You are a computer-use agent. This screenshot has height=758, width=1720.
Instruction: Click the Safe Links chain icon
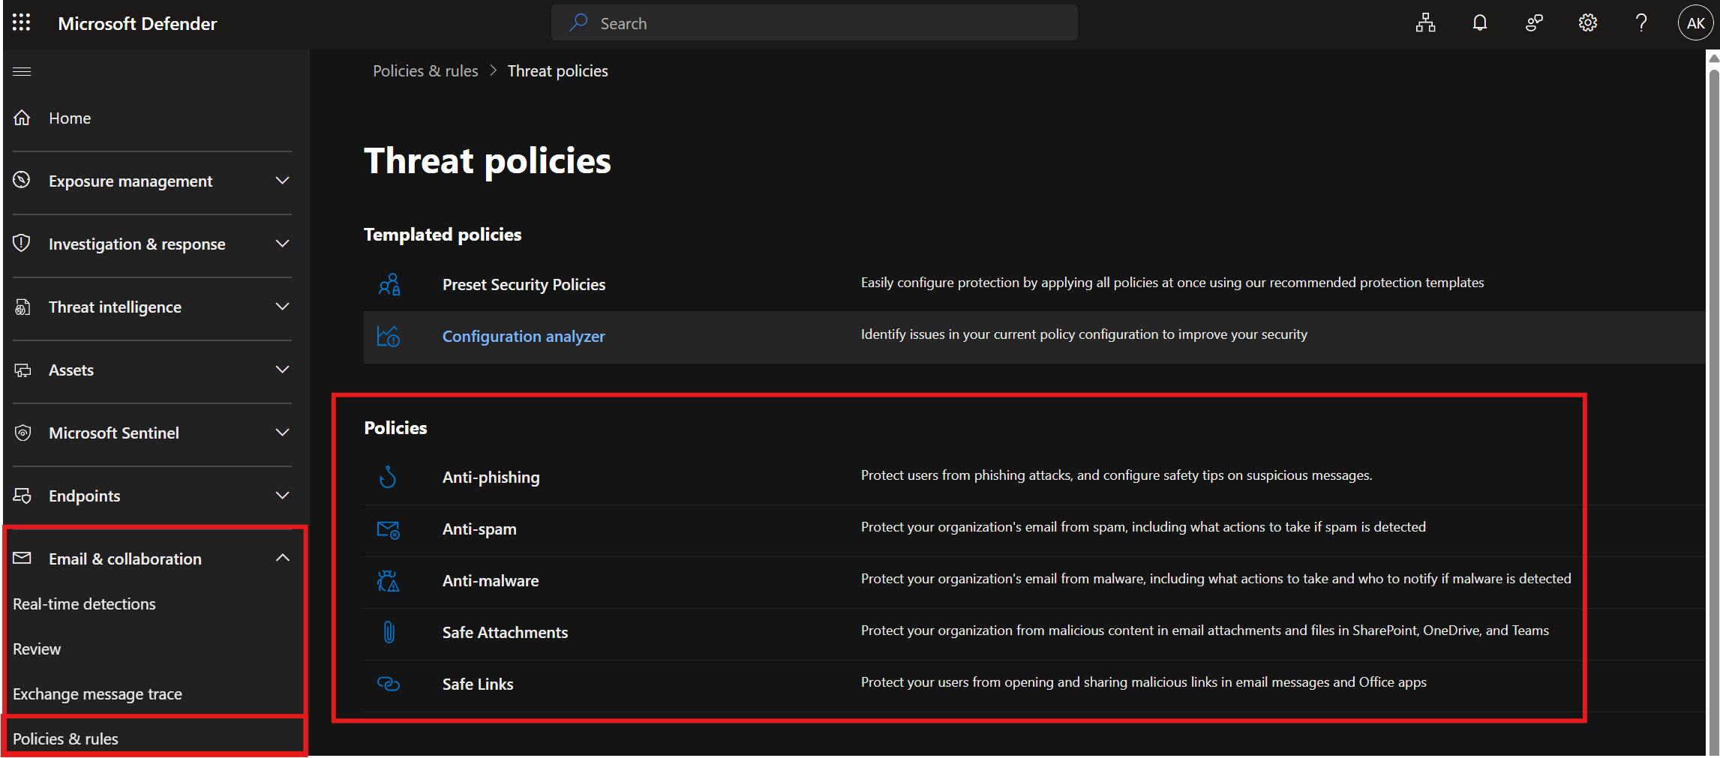tap(389, 684)
